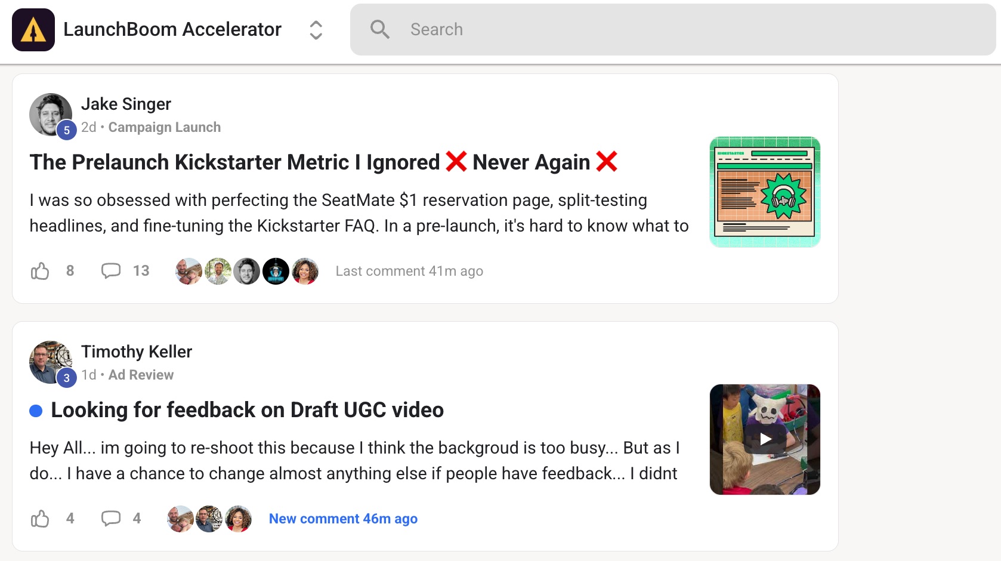This screenshot has height=561, width=1001.
Task: Like Timothy Keller's post with thumbs-up
Action: (x=40, y=519)
